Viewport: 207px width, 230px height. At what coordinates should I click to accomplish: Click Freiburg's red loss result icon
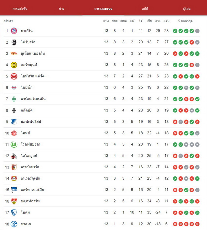click(192, 42)
